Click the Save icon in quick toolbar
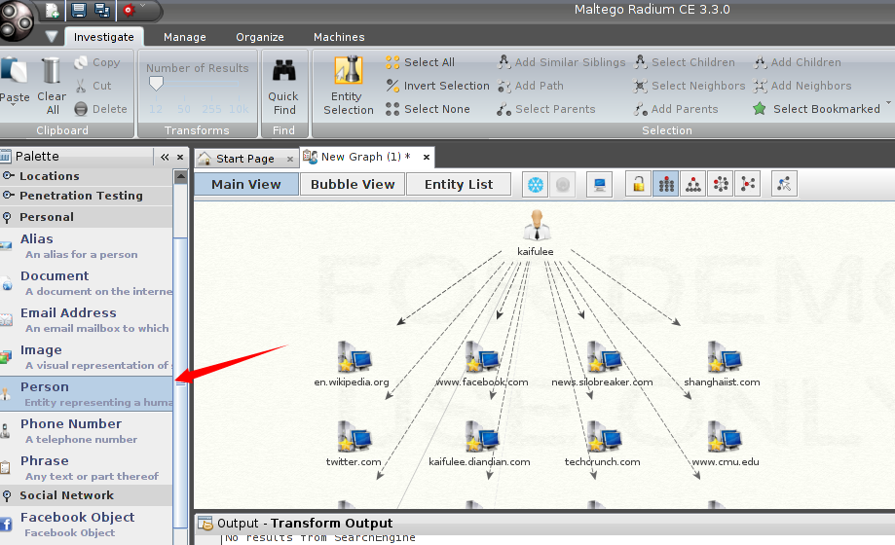This screenshot has width=895, height=545. [79, 10]
